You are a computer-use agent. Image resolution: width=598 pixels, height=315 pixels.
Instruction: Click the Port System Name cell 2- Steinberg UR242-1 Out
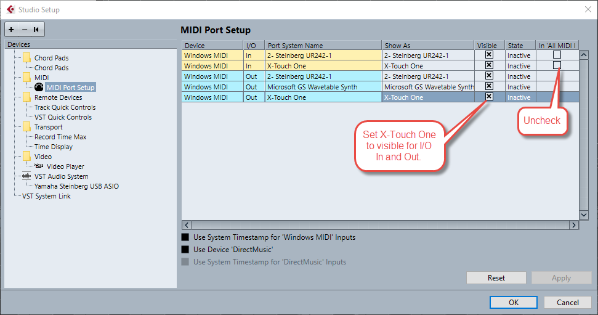tap(323, 76)
